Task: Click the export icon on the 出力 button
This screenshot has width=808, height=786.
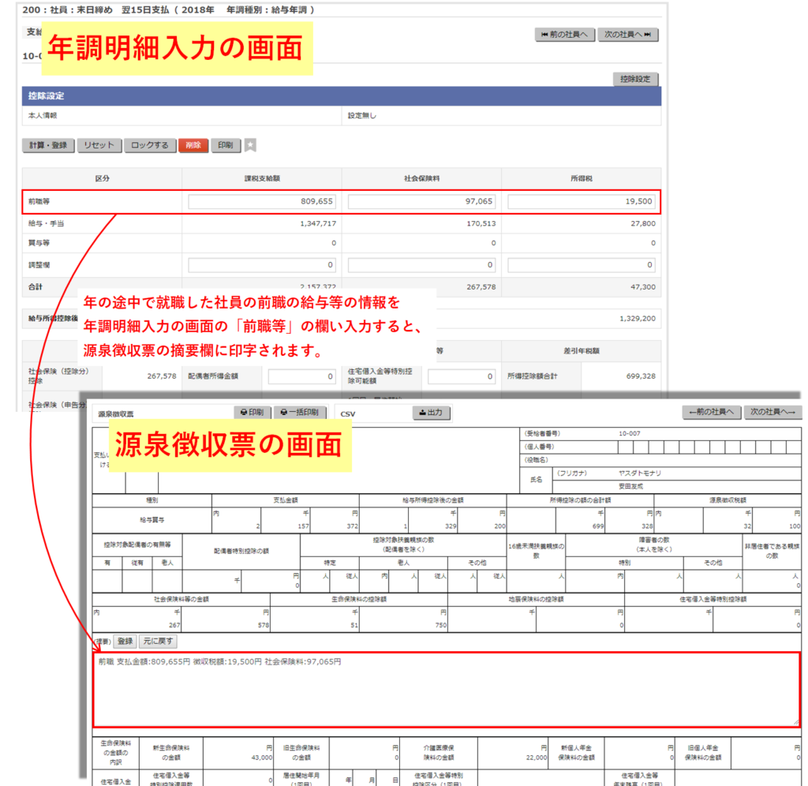Action: point(421,412)
